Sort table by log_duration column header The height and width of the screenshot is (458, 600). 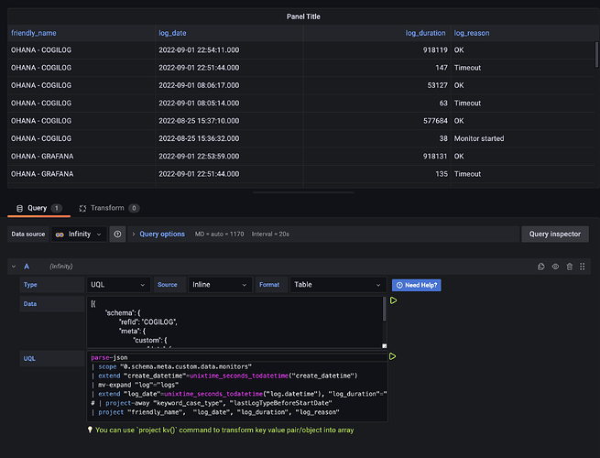tap(426, 33)
